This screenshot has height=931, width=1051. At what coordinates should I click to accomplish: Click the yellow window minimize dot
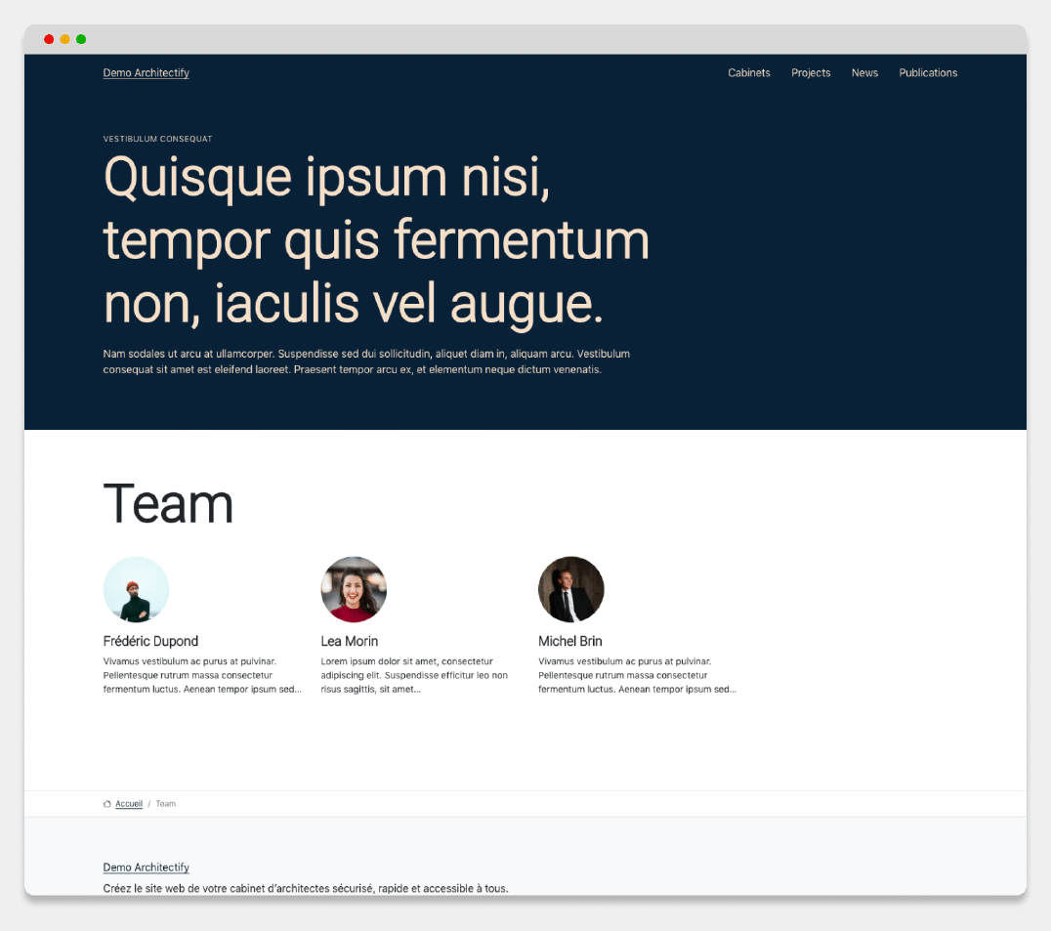tap(64, 39)
